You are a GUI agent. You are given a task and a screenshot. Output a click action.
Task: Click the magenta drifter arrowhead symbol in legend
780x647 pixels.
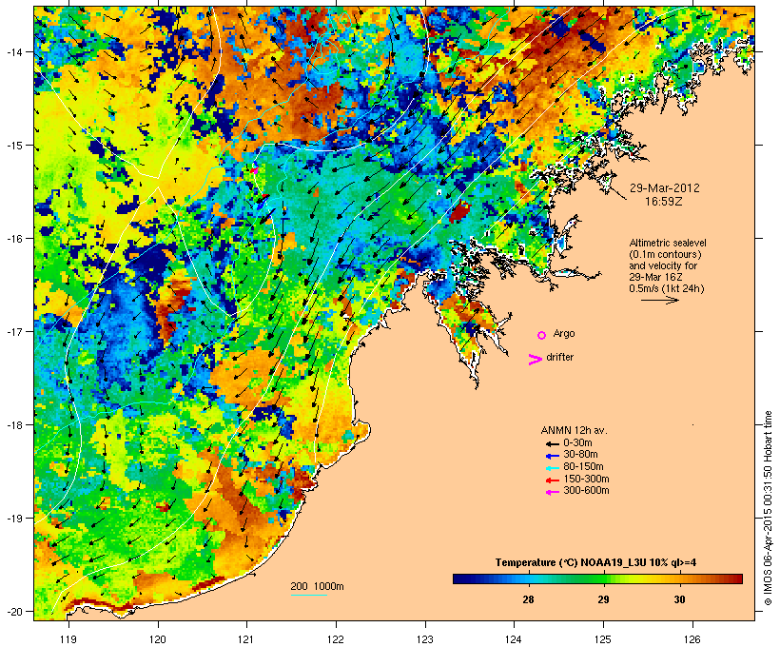(536, 360)
